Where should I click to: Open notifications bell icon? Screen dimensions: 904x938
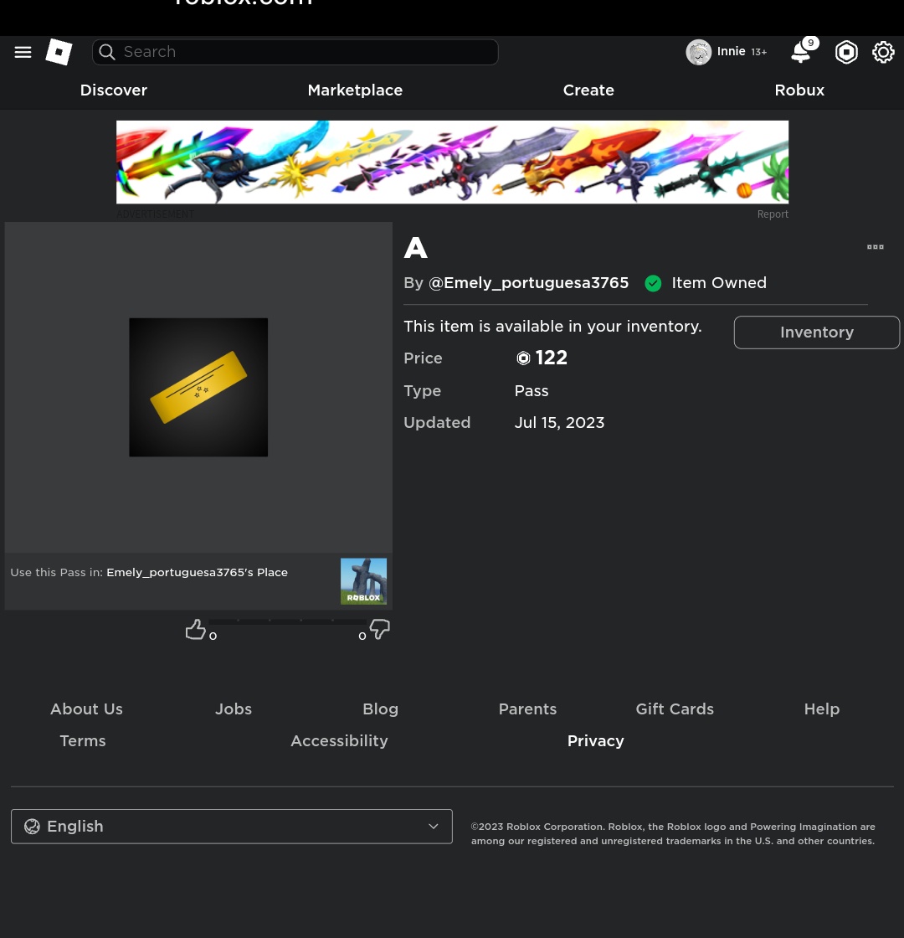point(800,53)
